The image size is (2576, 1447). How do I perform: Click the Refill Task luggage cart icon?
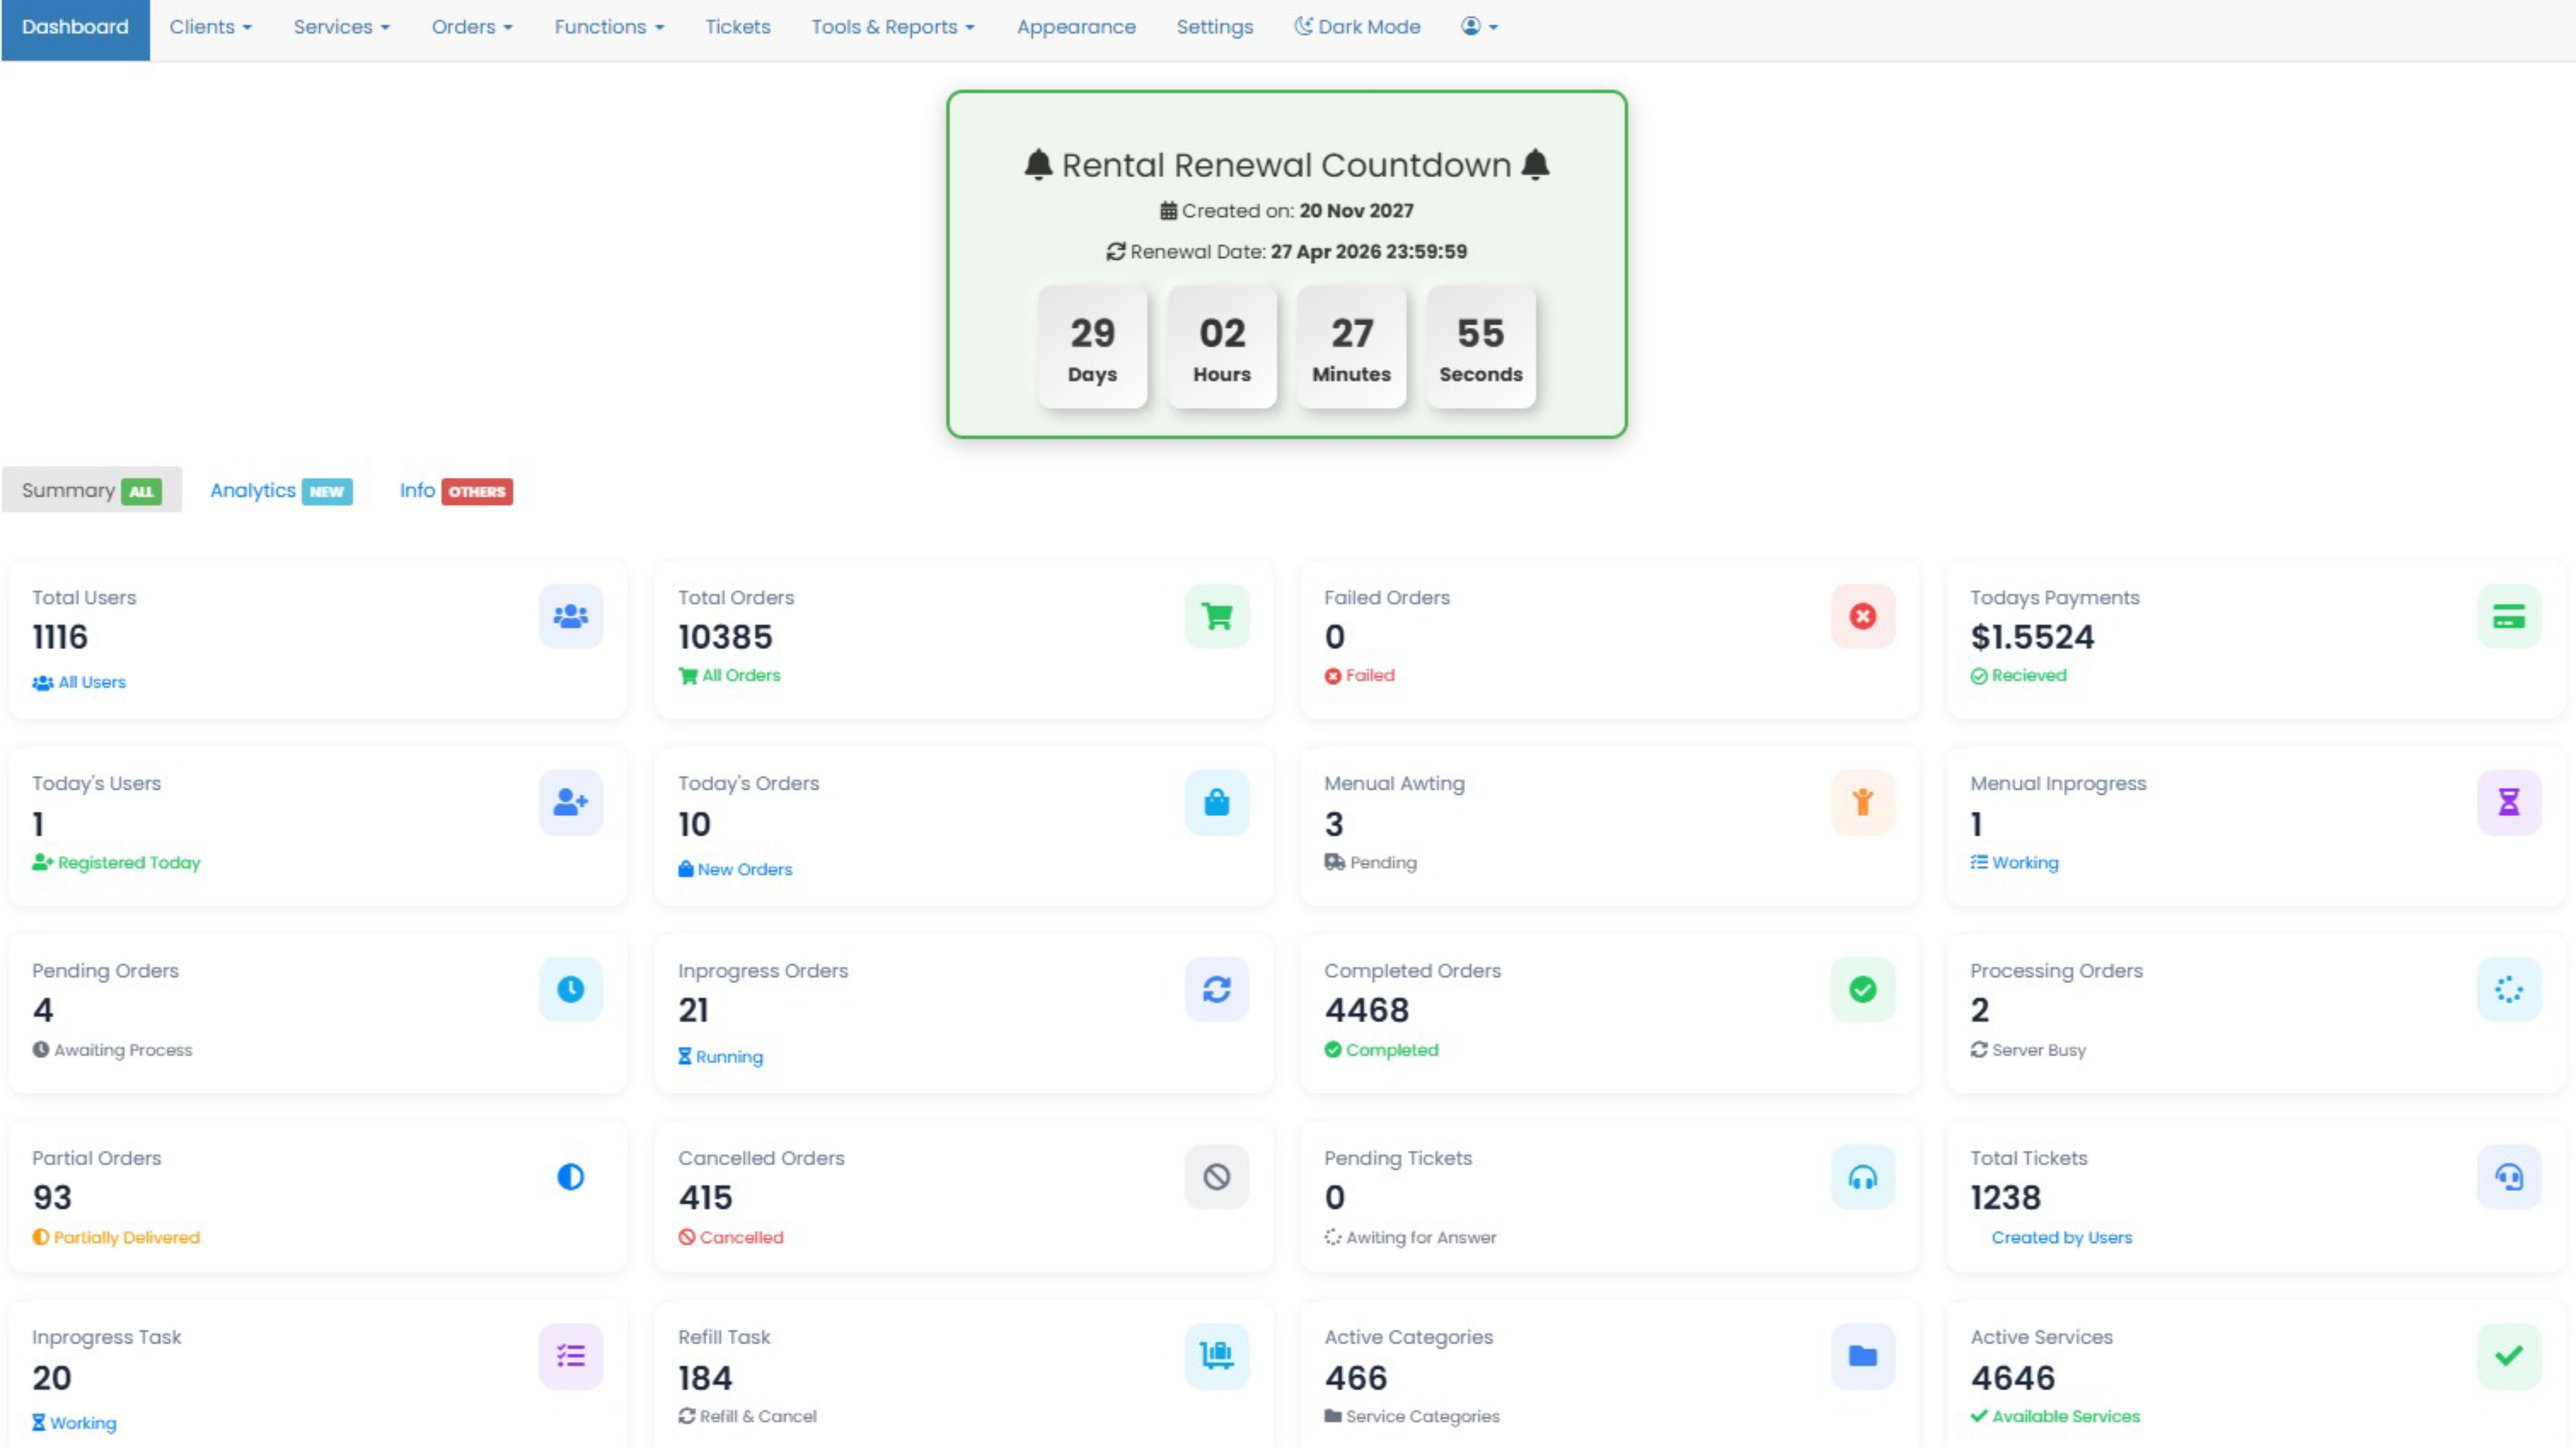[x=1216, y=1356]
